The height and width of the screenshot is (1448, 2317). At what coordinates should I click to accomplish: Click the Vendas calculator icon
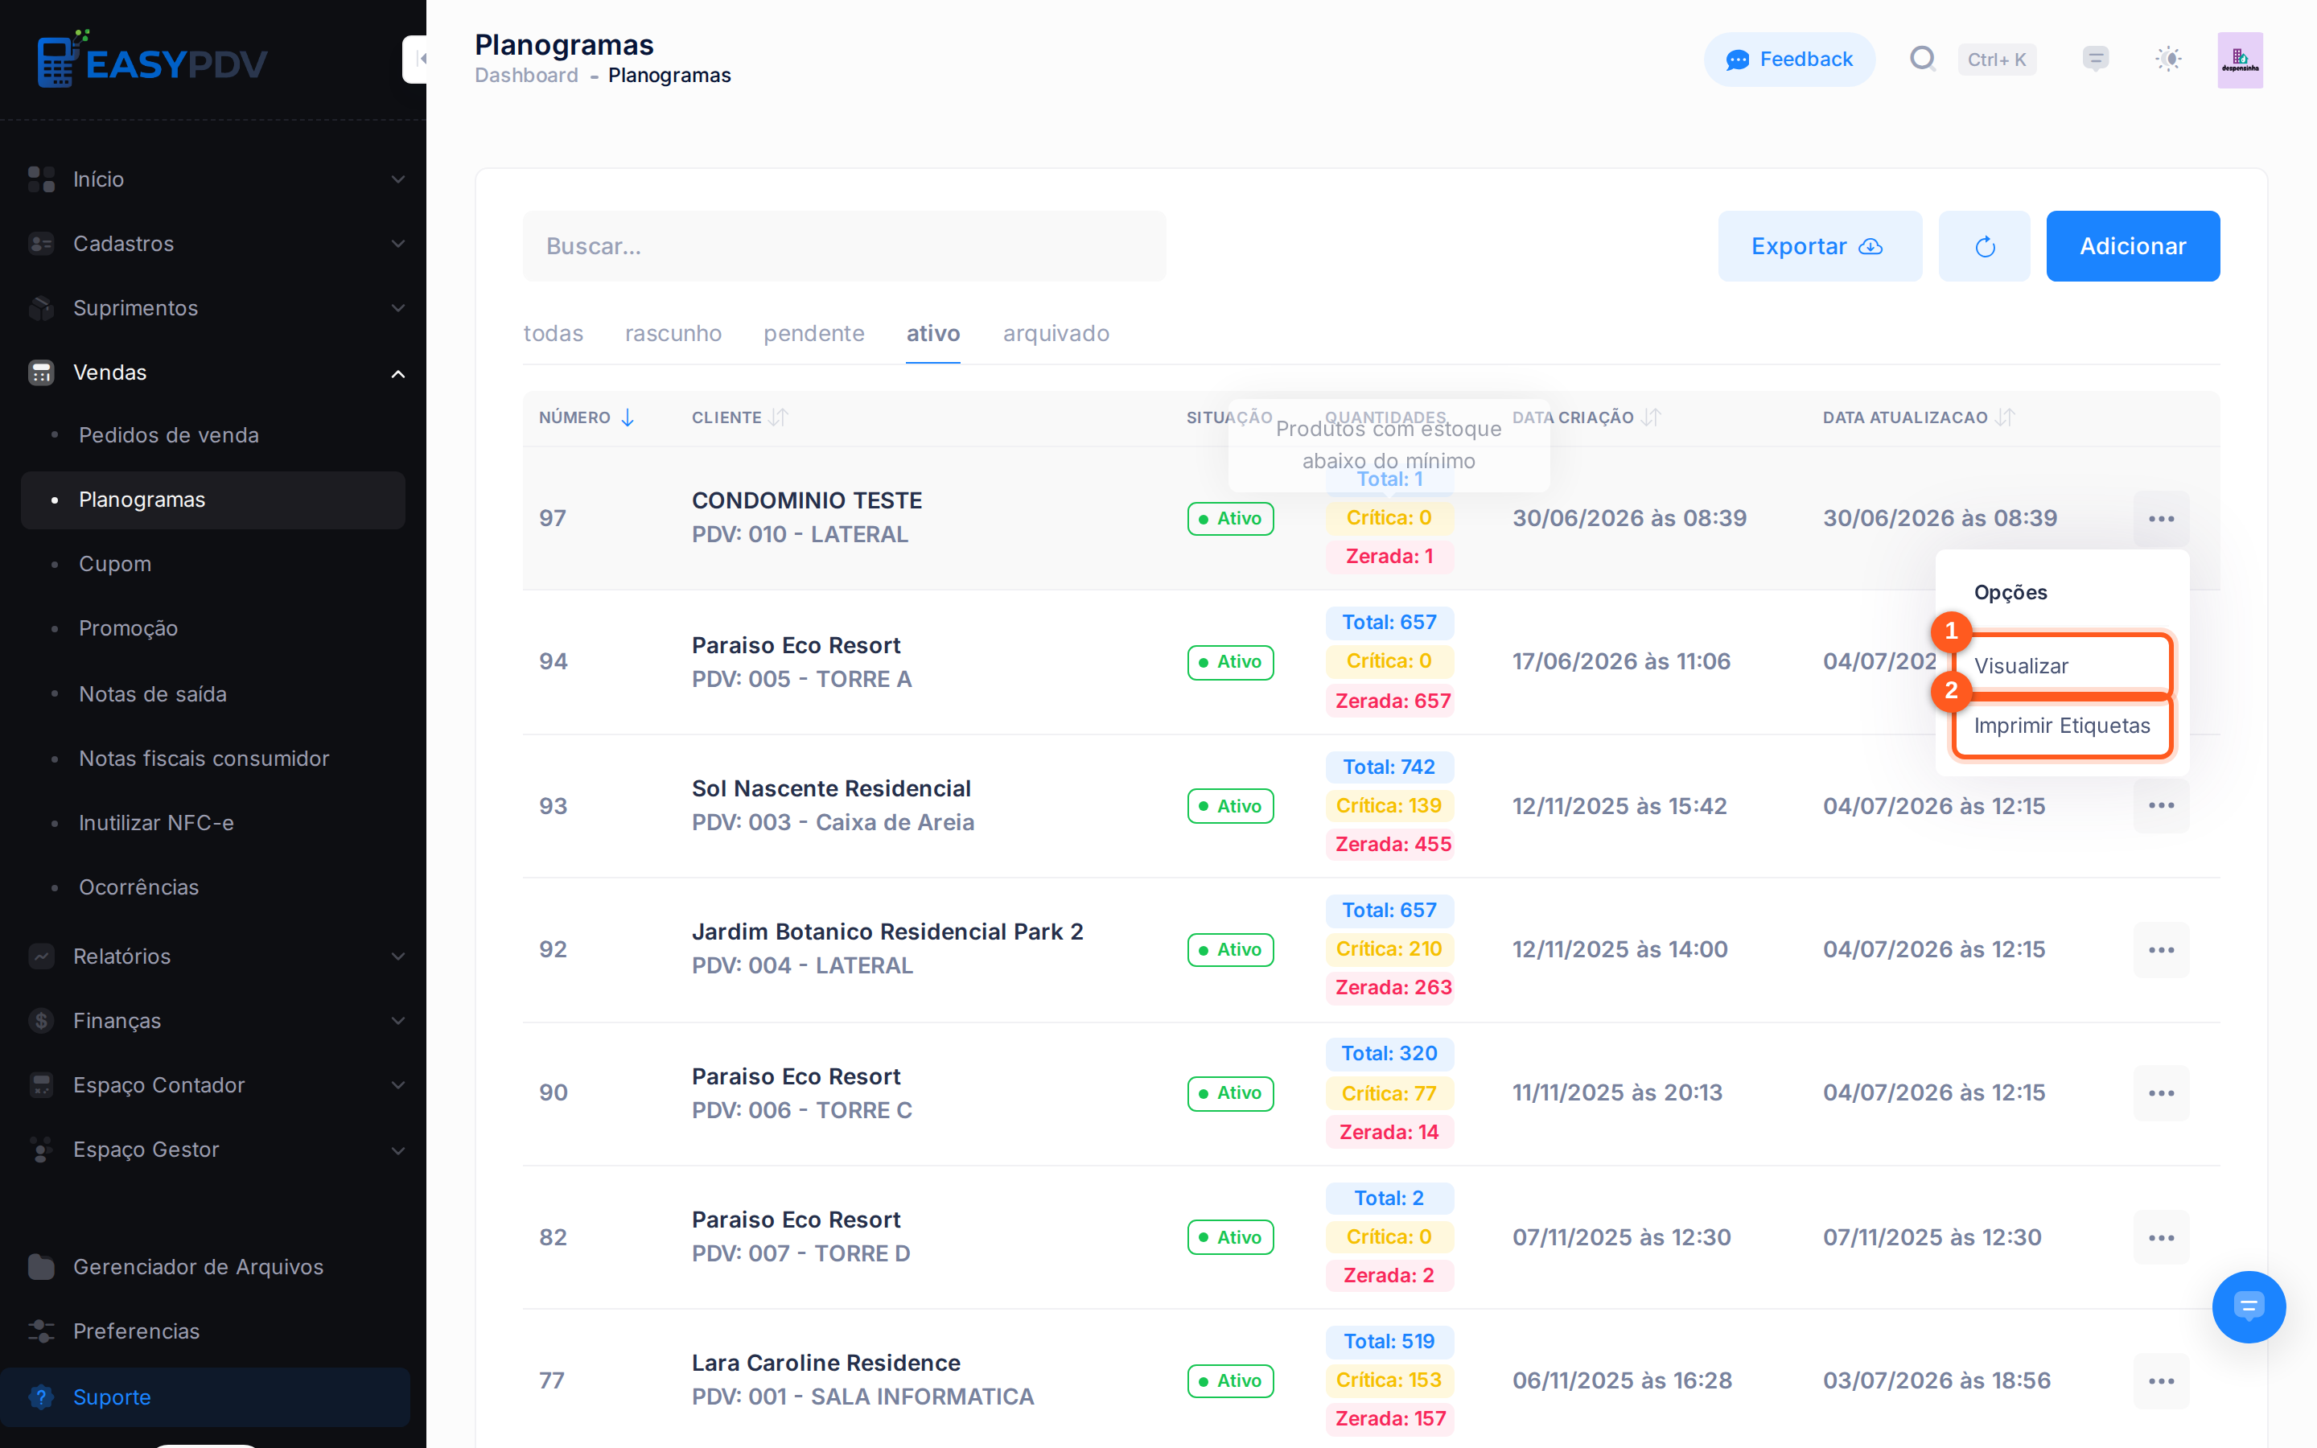(x=41, y=372)
